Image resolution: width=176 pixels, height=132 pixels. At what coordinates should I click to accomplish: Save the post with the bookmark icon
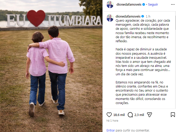[x=173, y=115]
